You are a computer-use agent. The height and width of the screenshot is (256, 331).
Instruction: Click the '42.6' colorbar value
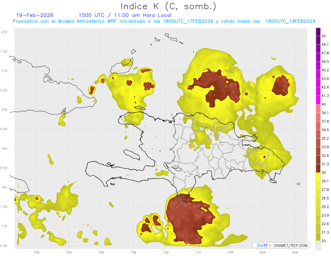[x=325, y=87]
